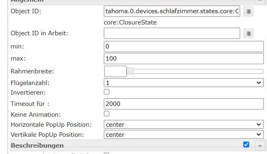Collapse the Allgemein section at top
The image size is (267, 154).
pos(260,1)
